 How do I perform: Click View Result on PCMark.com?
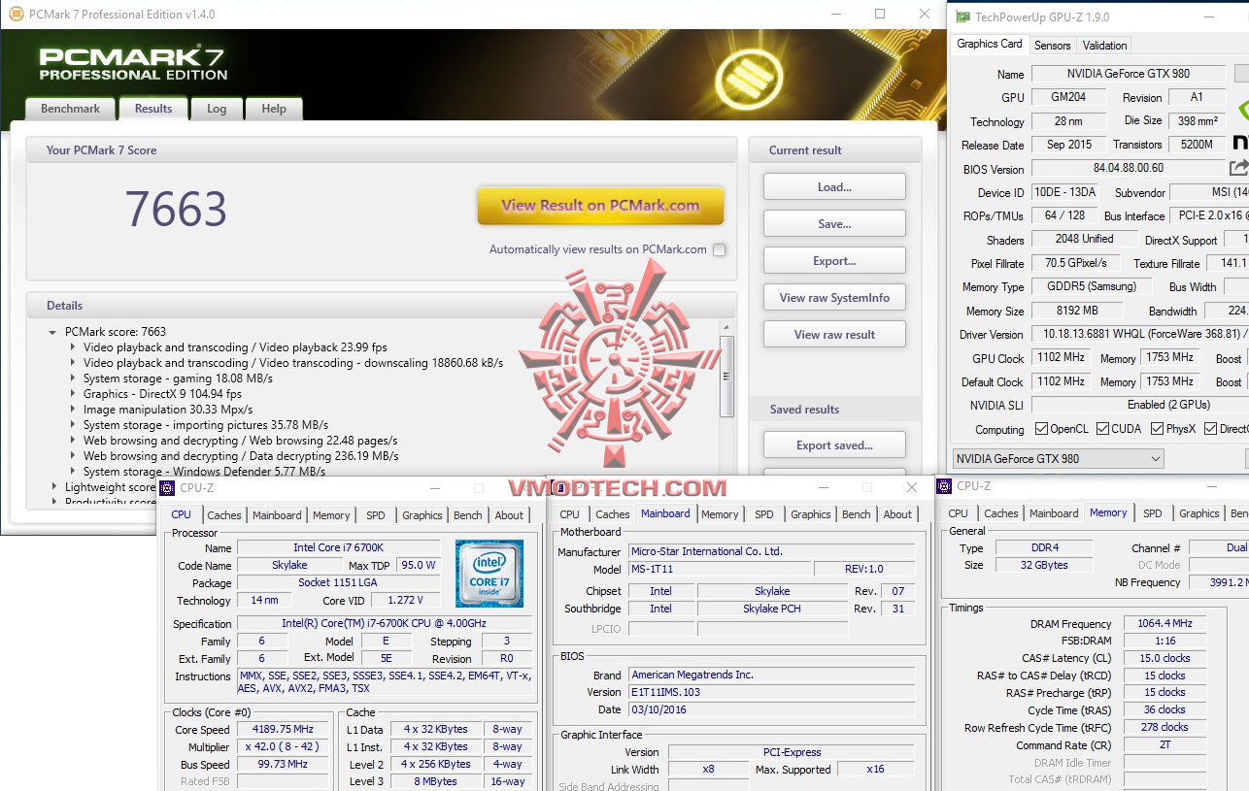point(599,207)
